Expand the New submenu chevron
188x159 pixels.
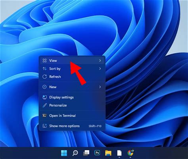point(100,87)
